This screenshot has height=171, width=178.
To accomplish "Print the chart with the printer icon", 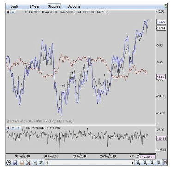I will 35,163.
